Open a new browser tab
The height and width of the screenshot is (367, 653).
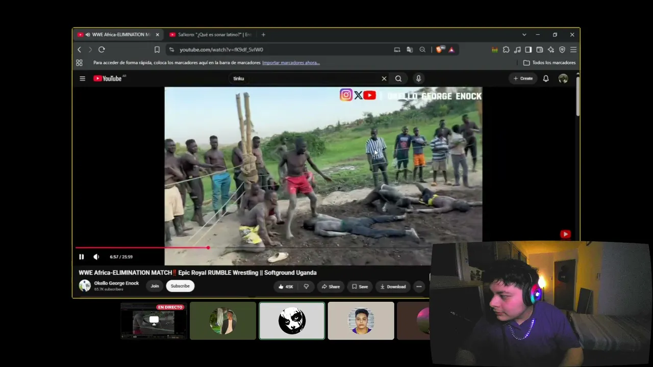[263, 35]
